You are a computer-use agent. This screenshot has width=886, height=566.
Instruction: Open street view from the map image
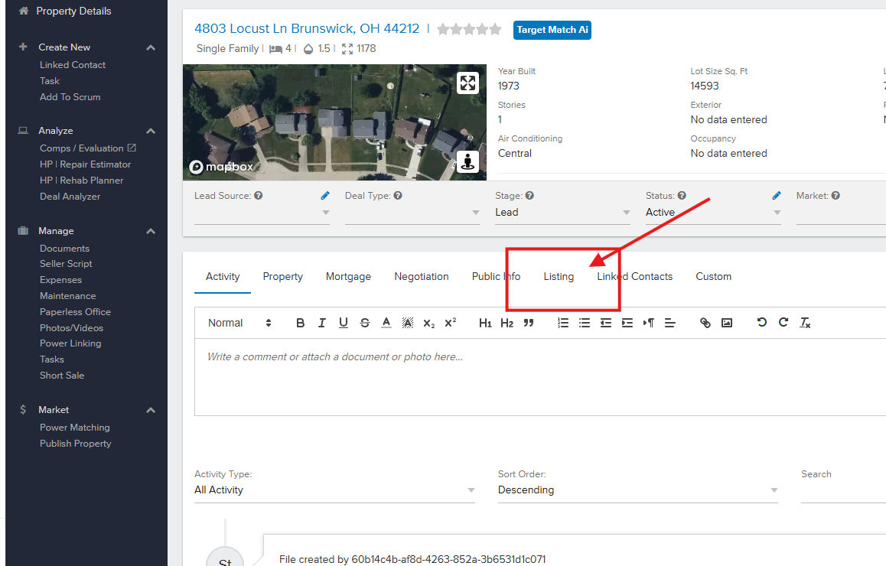[467, 161]
